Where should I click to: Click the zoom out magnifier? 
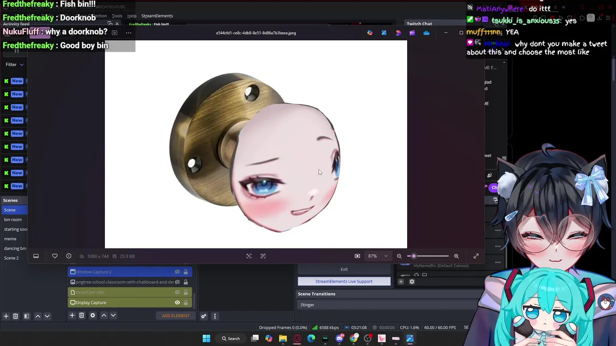tap(399, 256)
